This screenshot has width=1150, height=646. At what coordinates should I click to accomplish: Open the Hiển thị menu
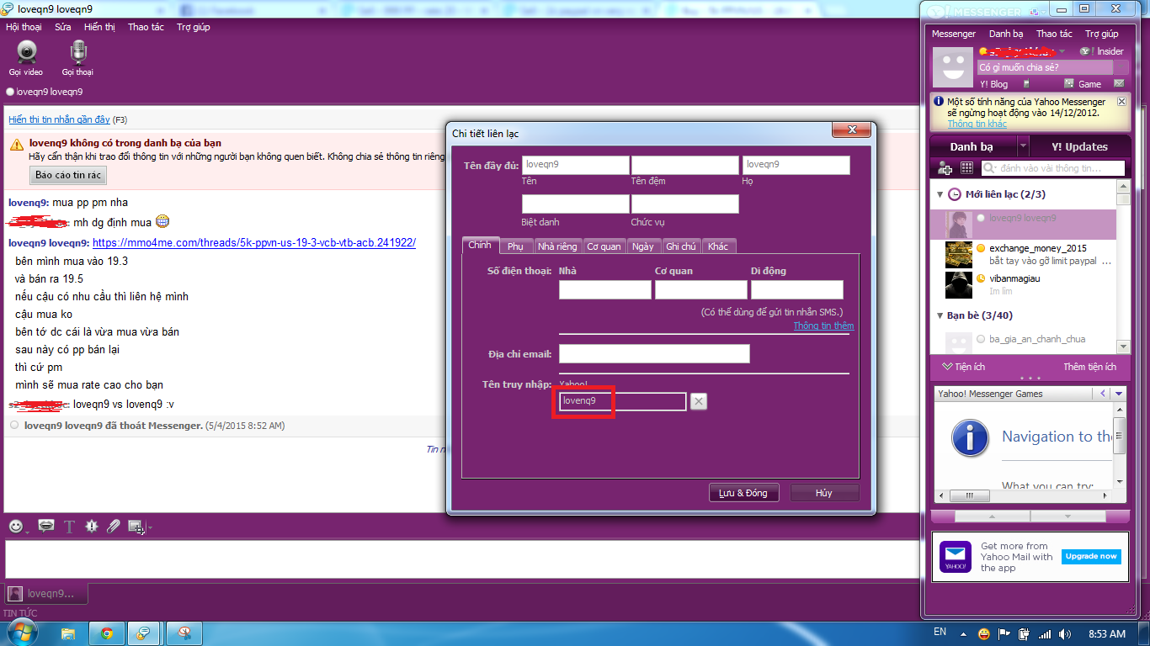click(x=99, y=27)
